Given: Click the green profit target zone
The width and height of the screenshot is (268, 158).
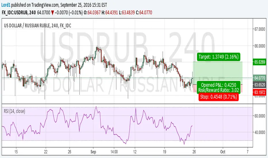Looking at the screenshot, I should coord(218,73).
